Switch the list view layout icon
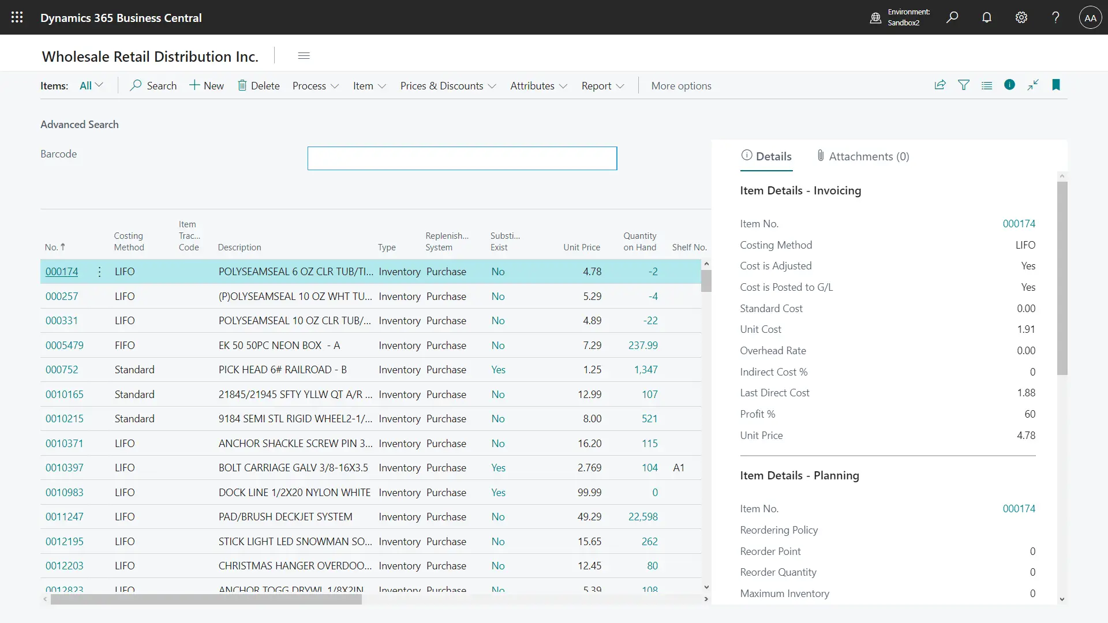This screenshot has height=623, width=1108. (x=987, y=85)
